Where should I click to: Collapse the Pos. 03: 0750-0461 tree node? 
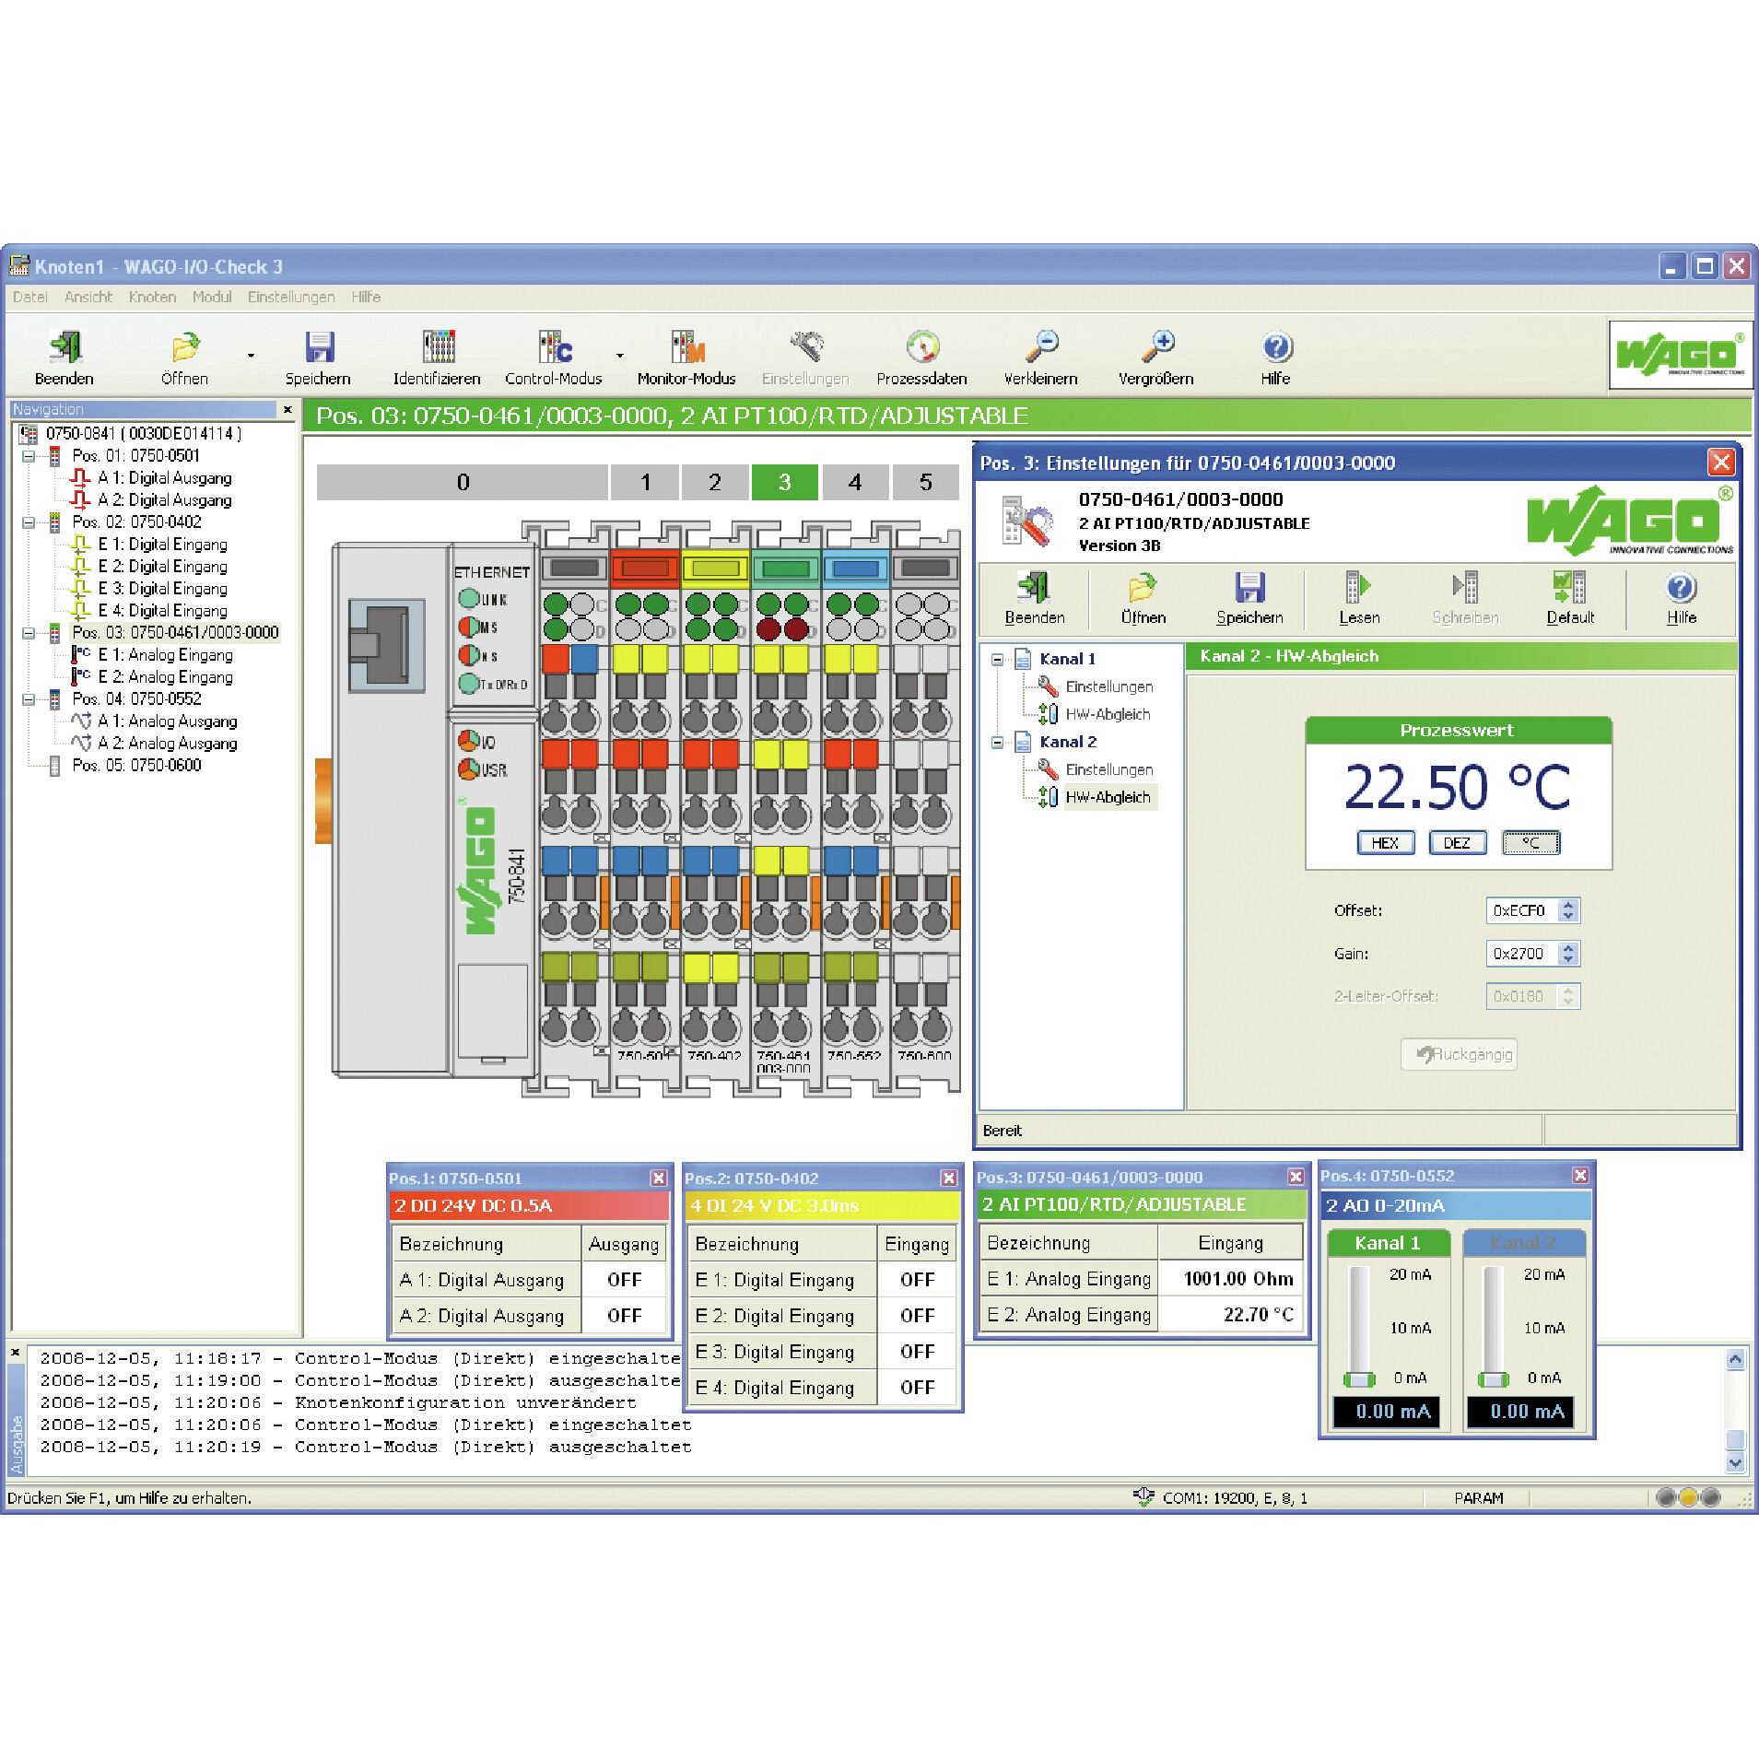tap(30, 632)
